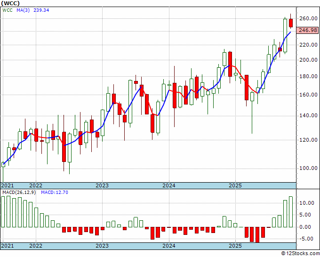Click the 160.00 price axis label
Image resolution: width=320 pixels, height=257 pixels.
[x=308, y=95]
